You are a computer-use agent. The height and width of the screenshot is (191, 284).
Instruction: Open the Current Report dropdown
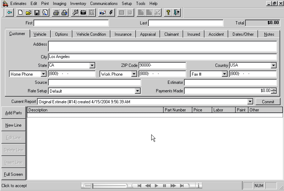[250, 102]
